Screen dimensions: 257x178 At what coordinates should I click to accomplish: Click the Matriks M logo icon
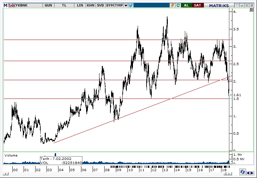tap(5, 5)
